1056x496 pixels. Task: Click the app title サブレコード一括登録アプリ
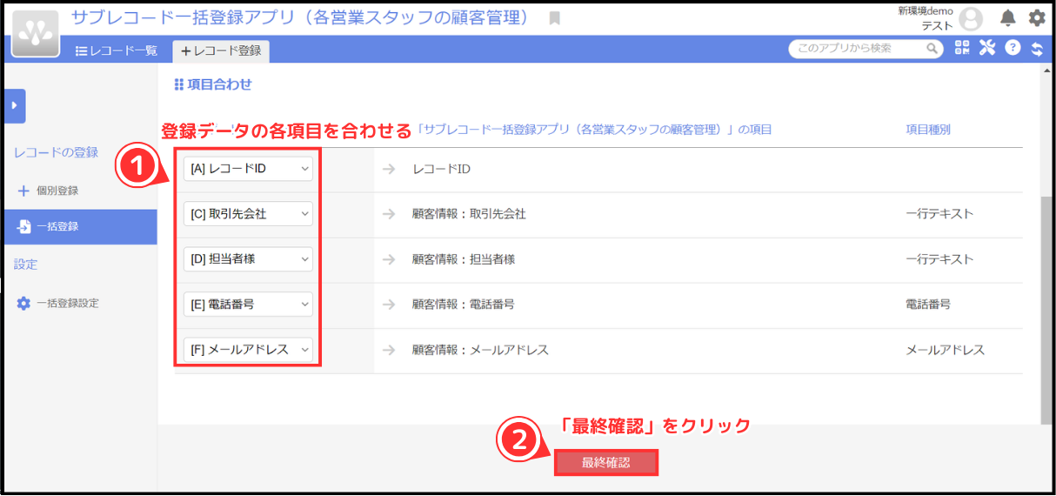point(299,18)
